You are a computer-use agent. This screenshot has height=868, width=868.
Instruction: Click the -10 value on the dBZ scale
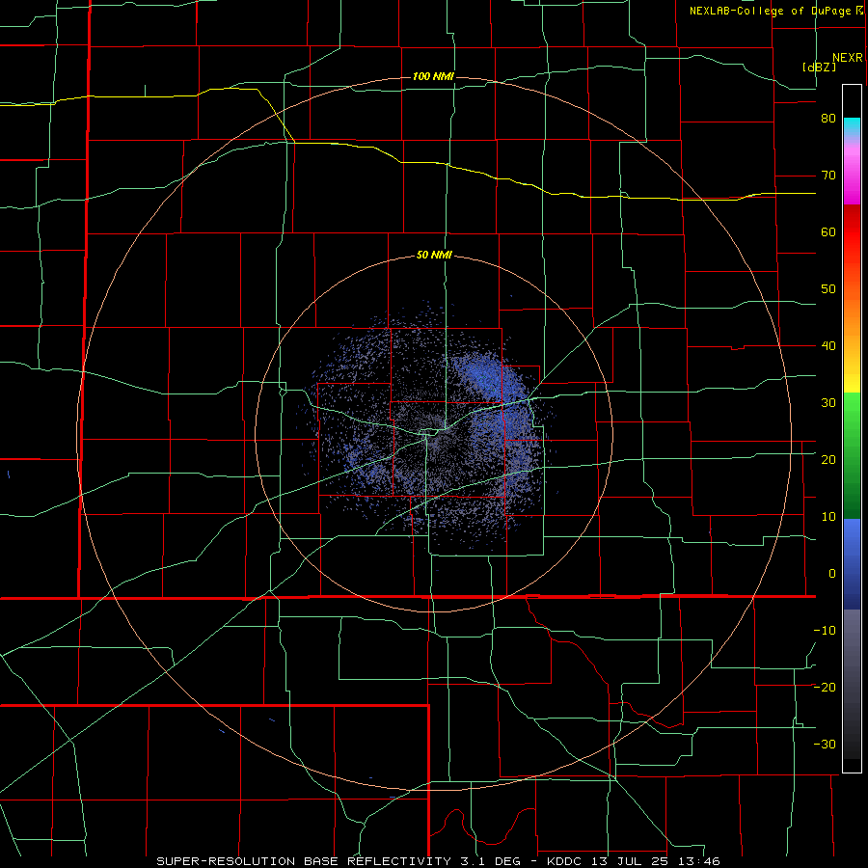(825, 630)
